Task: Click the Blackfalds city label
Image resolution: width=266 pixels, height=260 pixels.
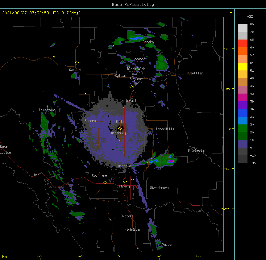Action: coord(136,69)
